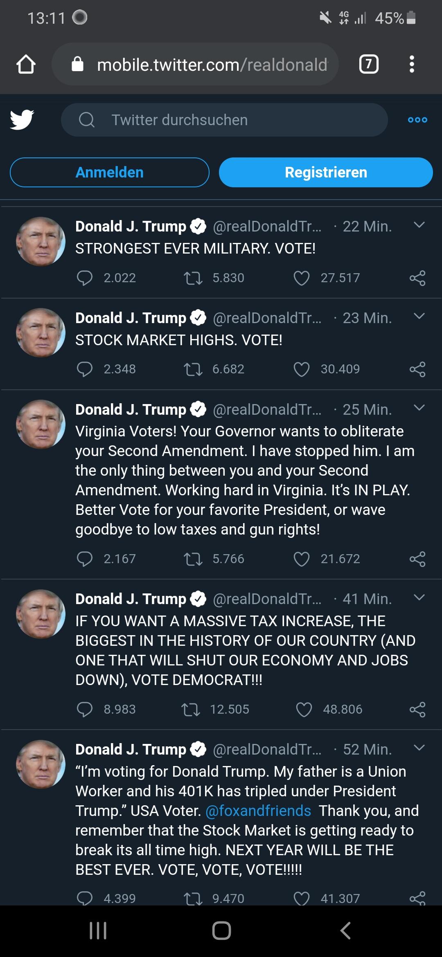Retweet the STOCK MARKET HIGHS tweet
442x957 pixels.
[x=193, y=369]
